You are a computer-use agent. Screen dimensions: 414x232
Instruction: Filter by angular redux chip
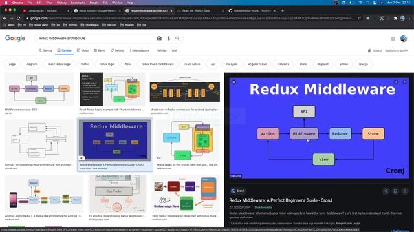click(x=257, y=64)
